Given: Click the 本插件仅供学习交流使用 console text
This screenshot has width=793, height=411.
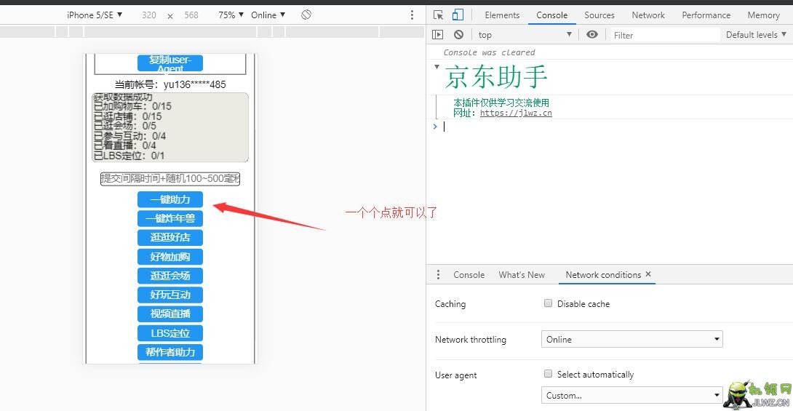Looking at the screenshot, I should click(x=501, y=103).
